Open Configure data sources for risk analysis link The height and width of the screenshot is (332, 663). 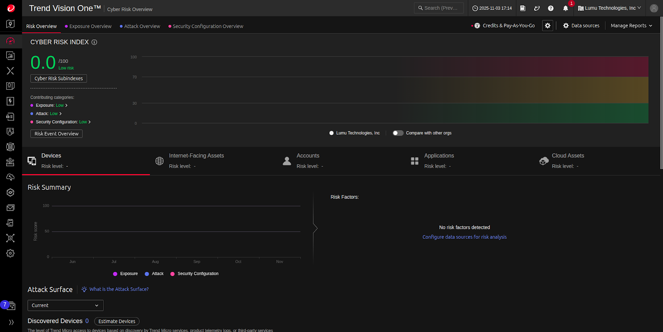(x=464, y=237)
